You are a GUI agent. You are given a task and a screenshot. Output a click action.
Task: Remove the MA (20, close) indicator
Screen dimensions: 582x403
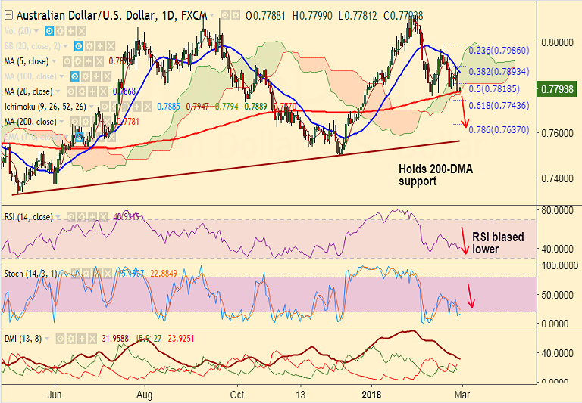pos(103,91)
